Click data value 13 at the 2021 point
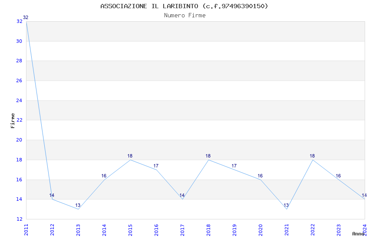Viewport: 369px width, 238px height. click(286, 205)
